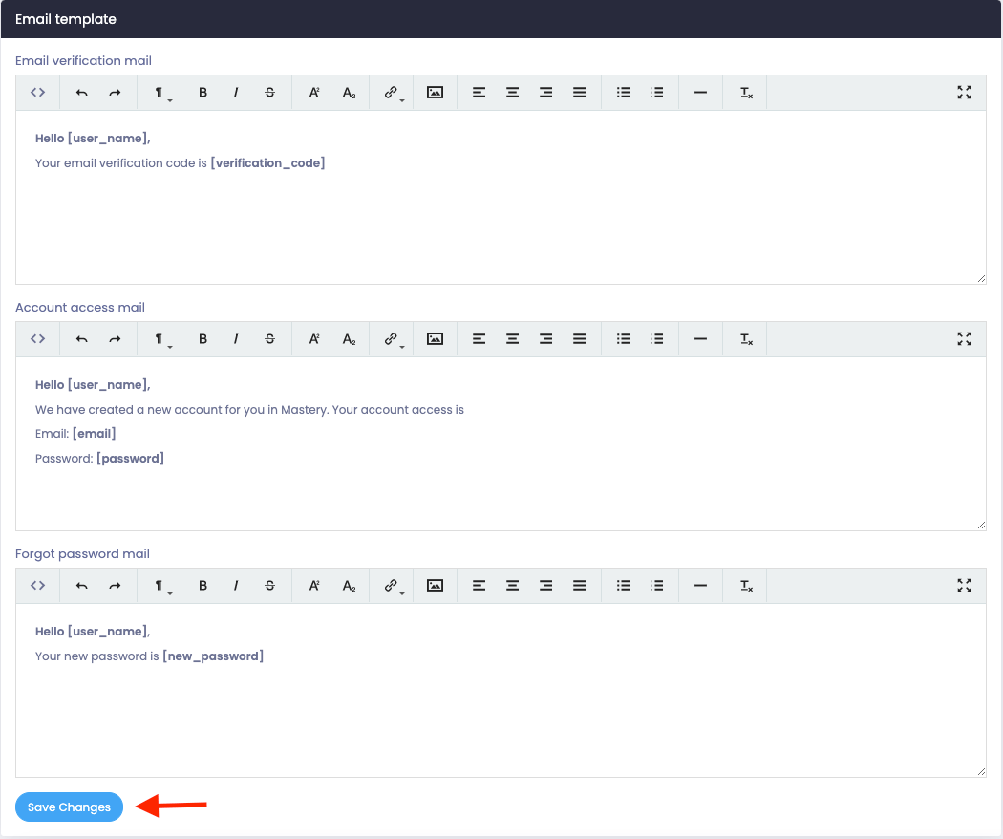Insert horizontal rule in Email verification editor
The height and width of the screenshot is (839, 1003).
(x=700, y=93)
